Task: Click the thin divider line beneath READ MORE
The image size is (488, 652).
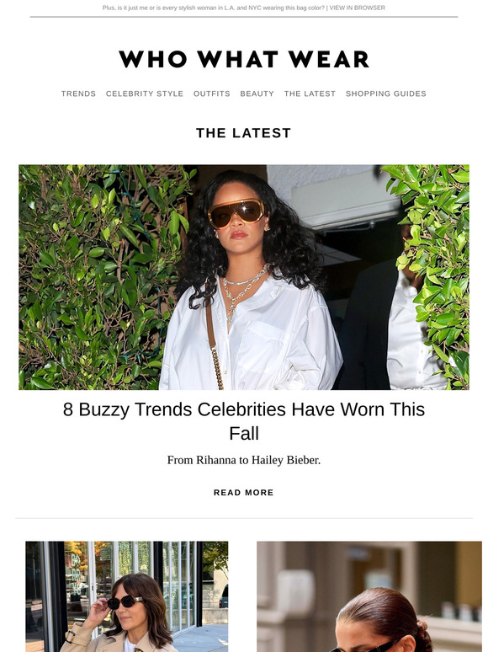Action: pyautogui.click(x=244, y=518)
